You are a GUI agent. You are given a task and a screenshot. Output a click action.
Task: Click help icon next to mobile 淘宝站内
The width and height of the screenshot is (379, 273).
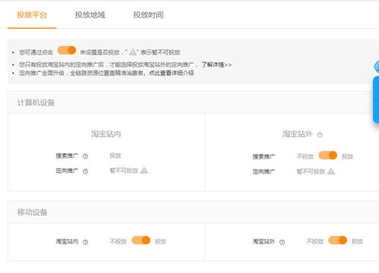pos(85,242)
